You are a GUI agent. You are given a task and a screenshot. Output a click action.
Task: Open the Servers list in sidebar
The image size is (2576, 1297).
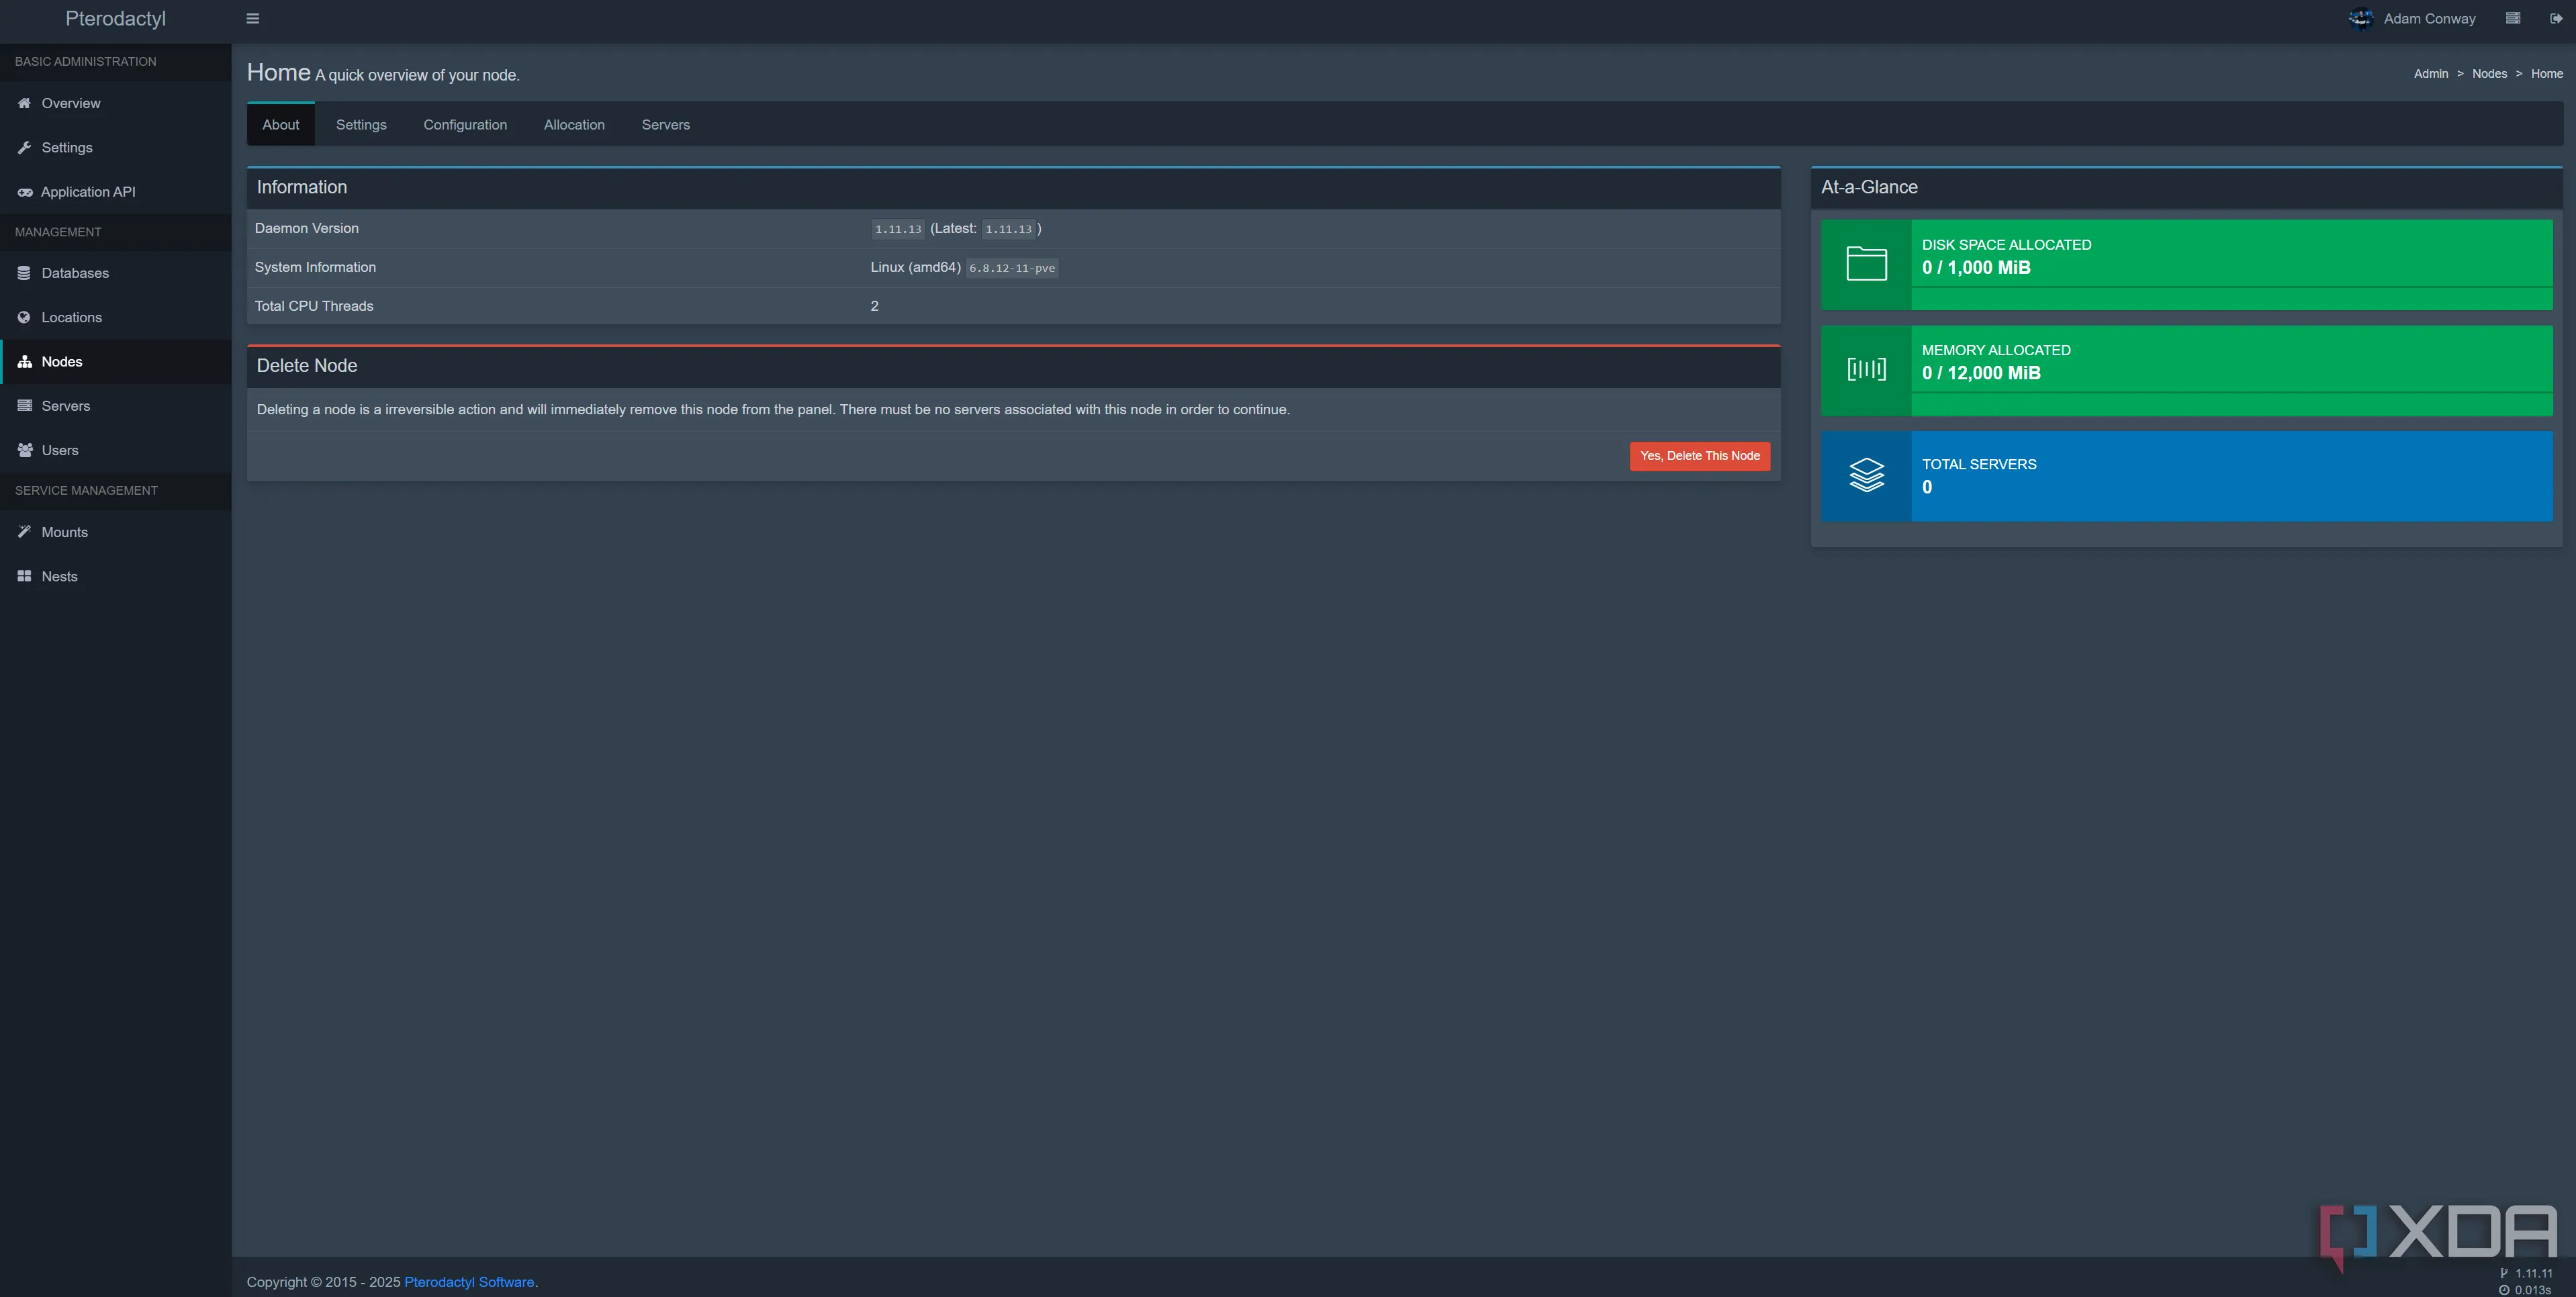pyautogui.click(x=65, y=406)
